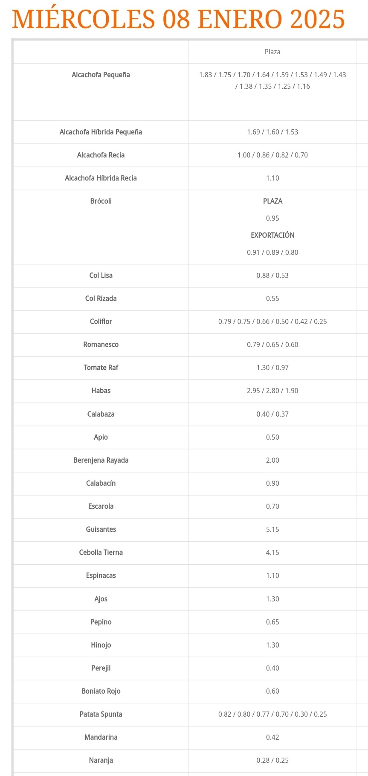The height and width of the screenshot is (776, 368).
Task: Click the Cebolla Tierna row label
Action: coord(101,552)
